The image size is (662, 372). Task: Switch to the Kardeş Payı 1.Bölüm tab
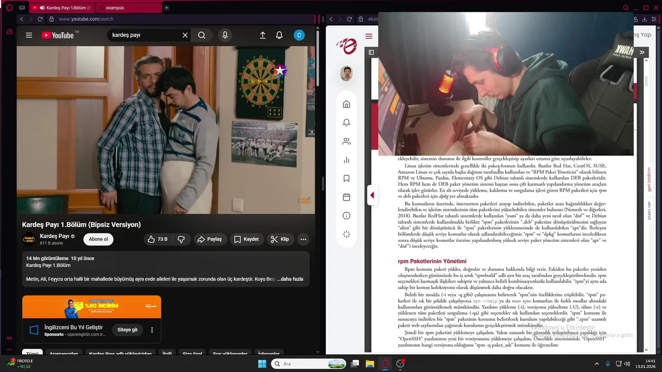62,8
